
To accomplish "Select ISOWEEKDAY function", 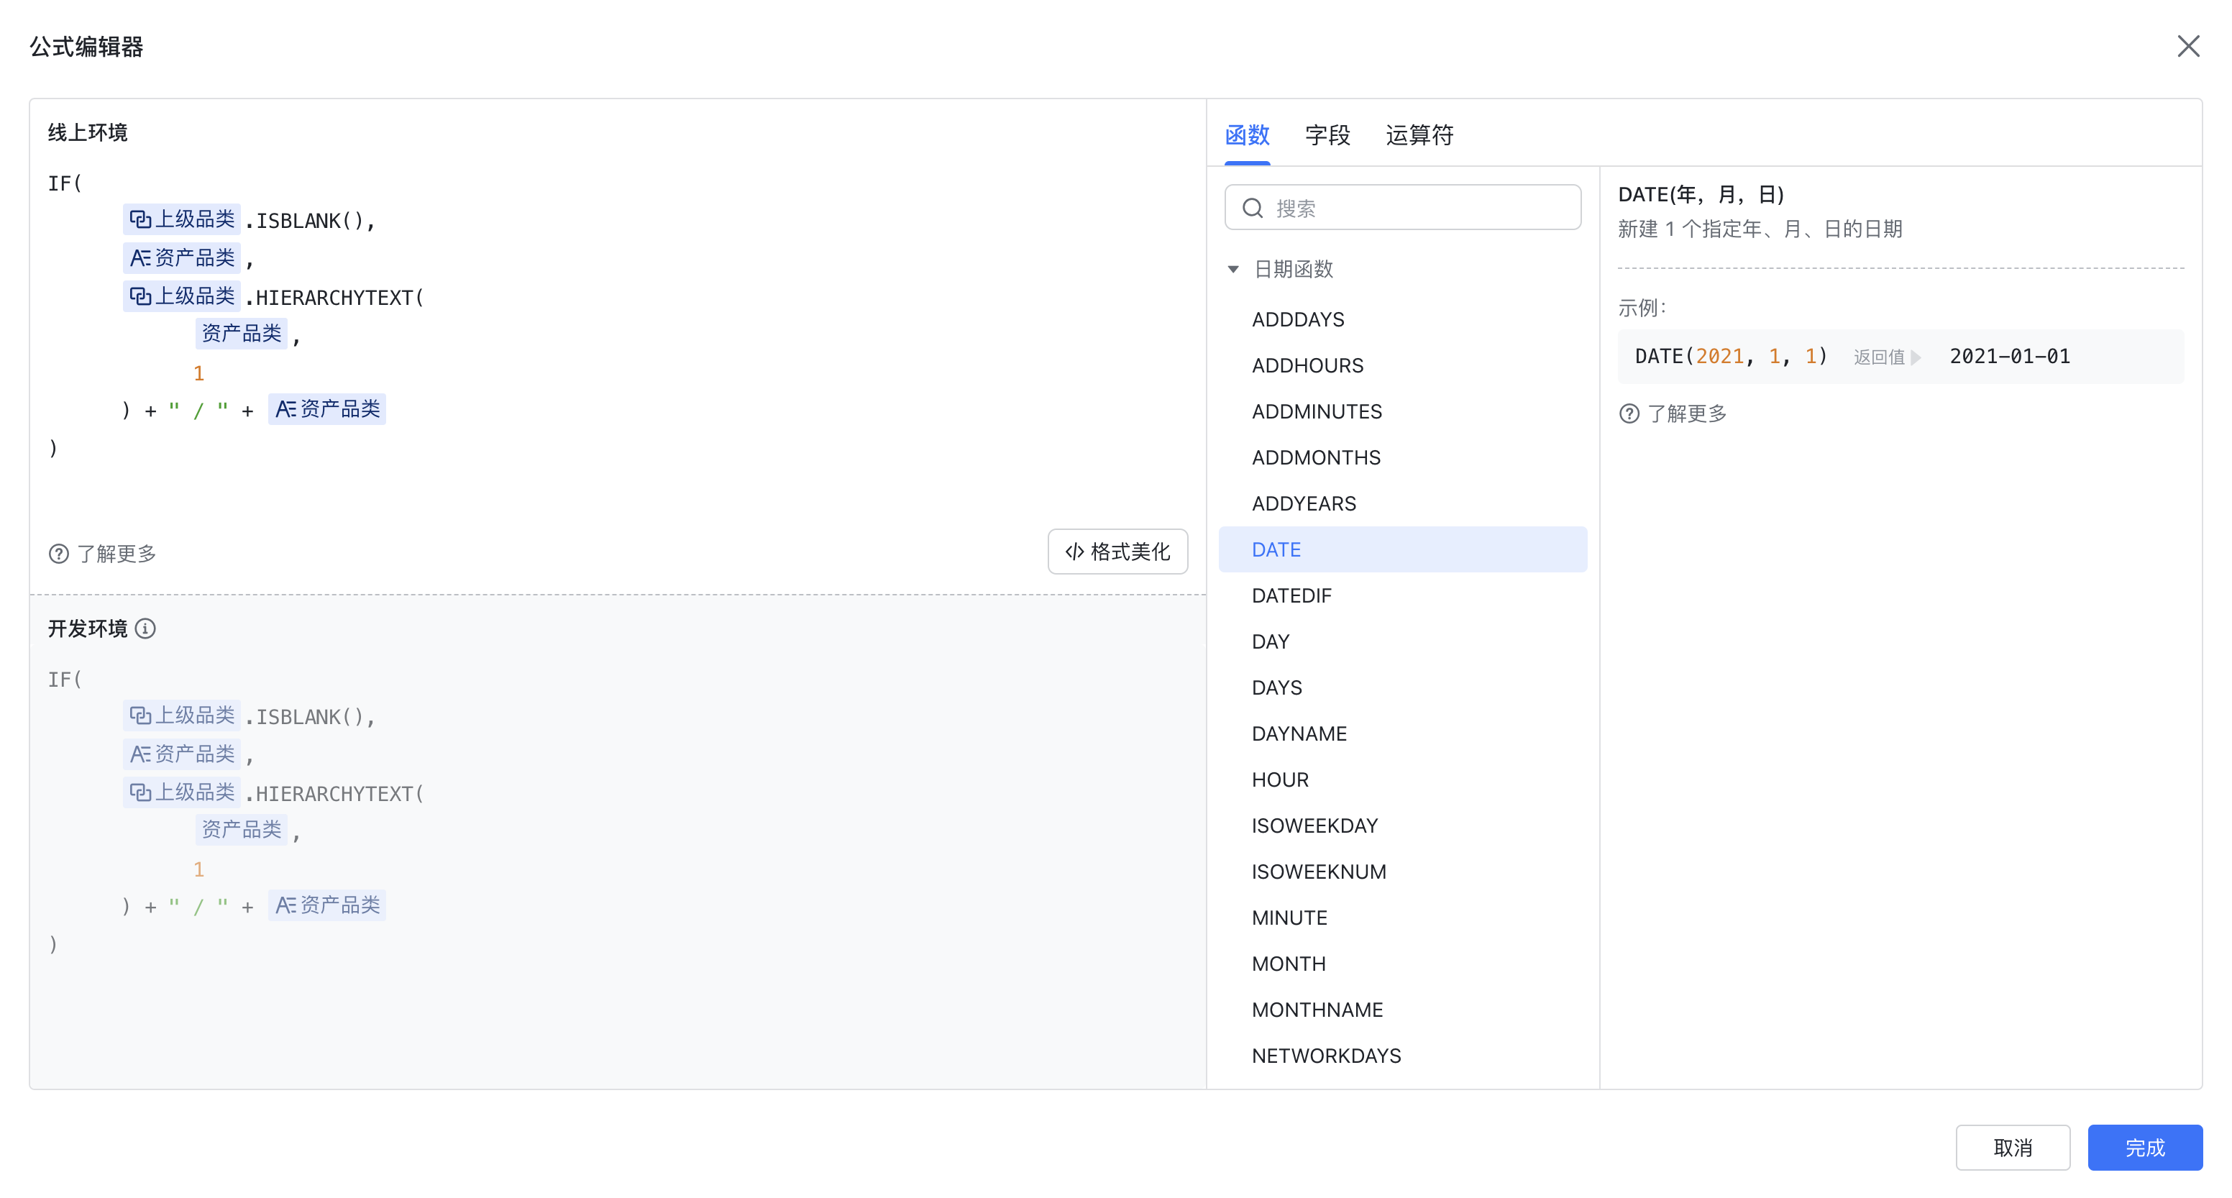I will point(1403,826).
